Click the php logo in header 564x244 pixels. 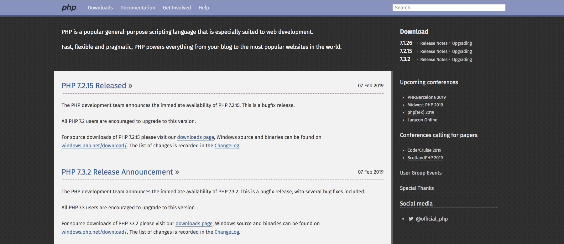pyautogui.click(x=69, y=8)
